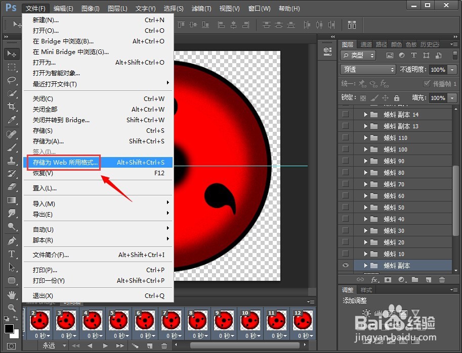Image resolution: width=462 pixels, height=353 pixels.
Task: Click the Add layer style fx icon
Action: (374, 279)
